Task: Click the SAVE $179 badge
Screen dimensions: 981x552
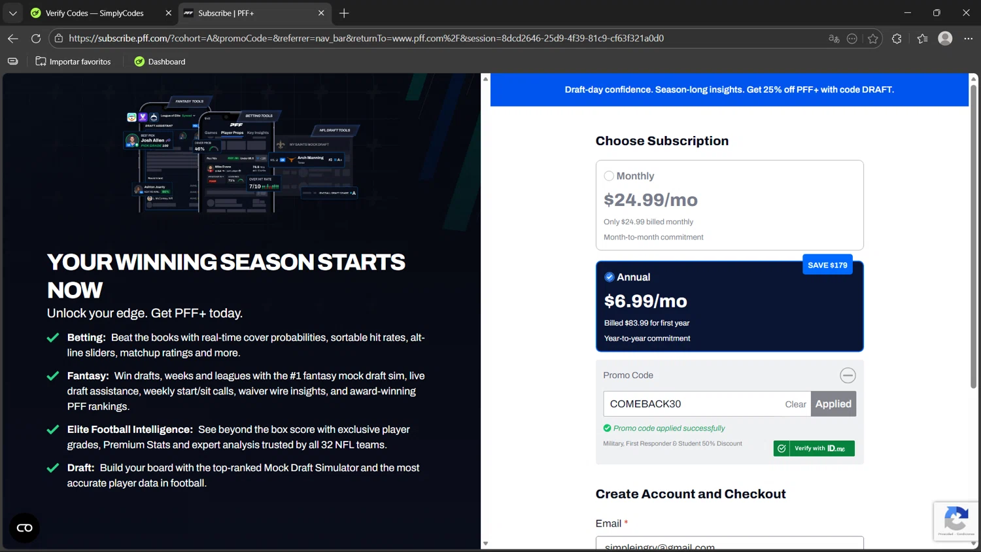Action: [x=827, y=265]
